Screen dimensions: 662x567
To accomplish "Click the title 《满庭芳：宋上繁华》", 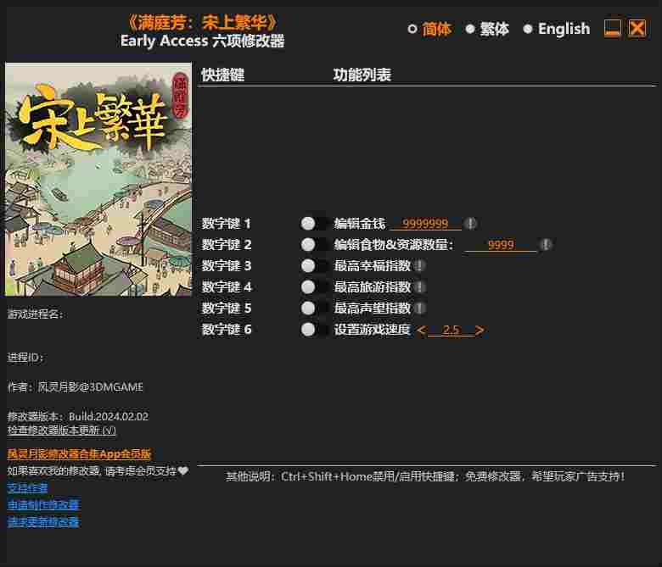I will [202, 22].
